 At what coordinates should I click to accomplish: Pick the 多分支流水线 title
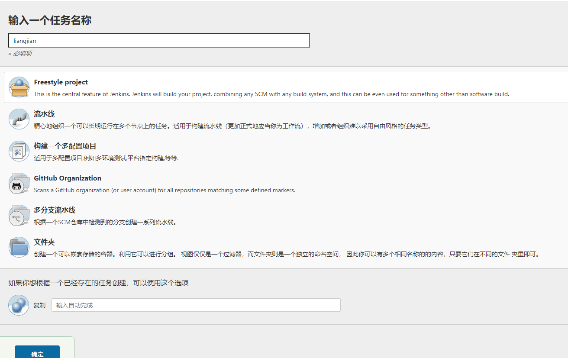pyautogui.click(x=55, y=210)
